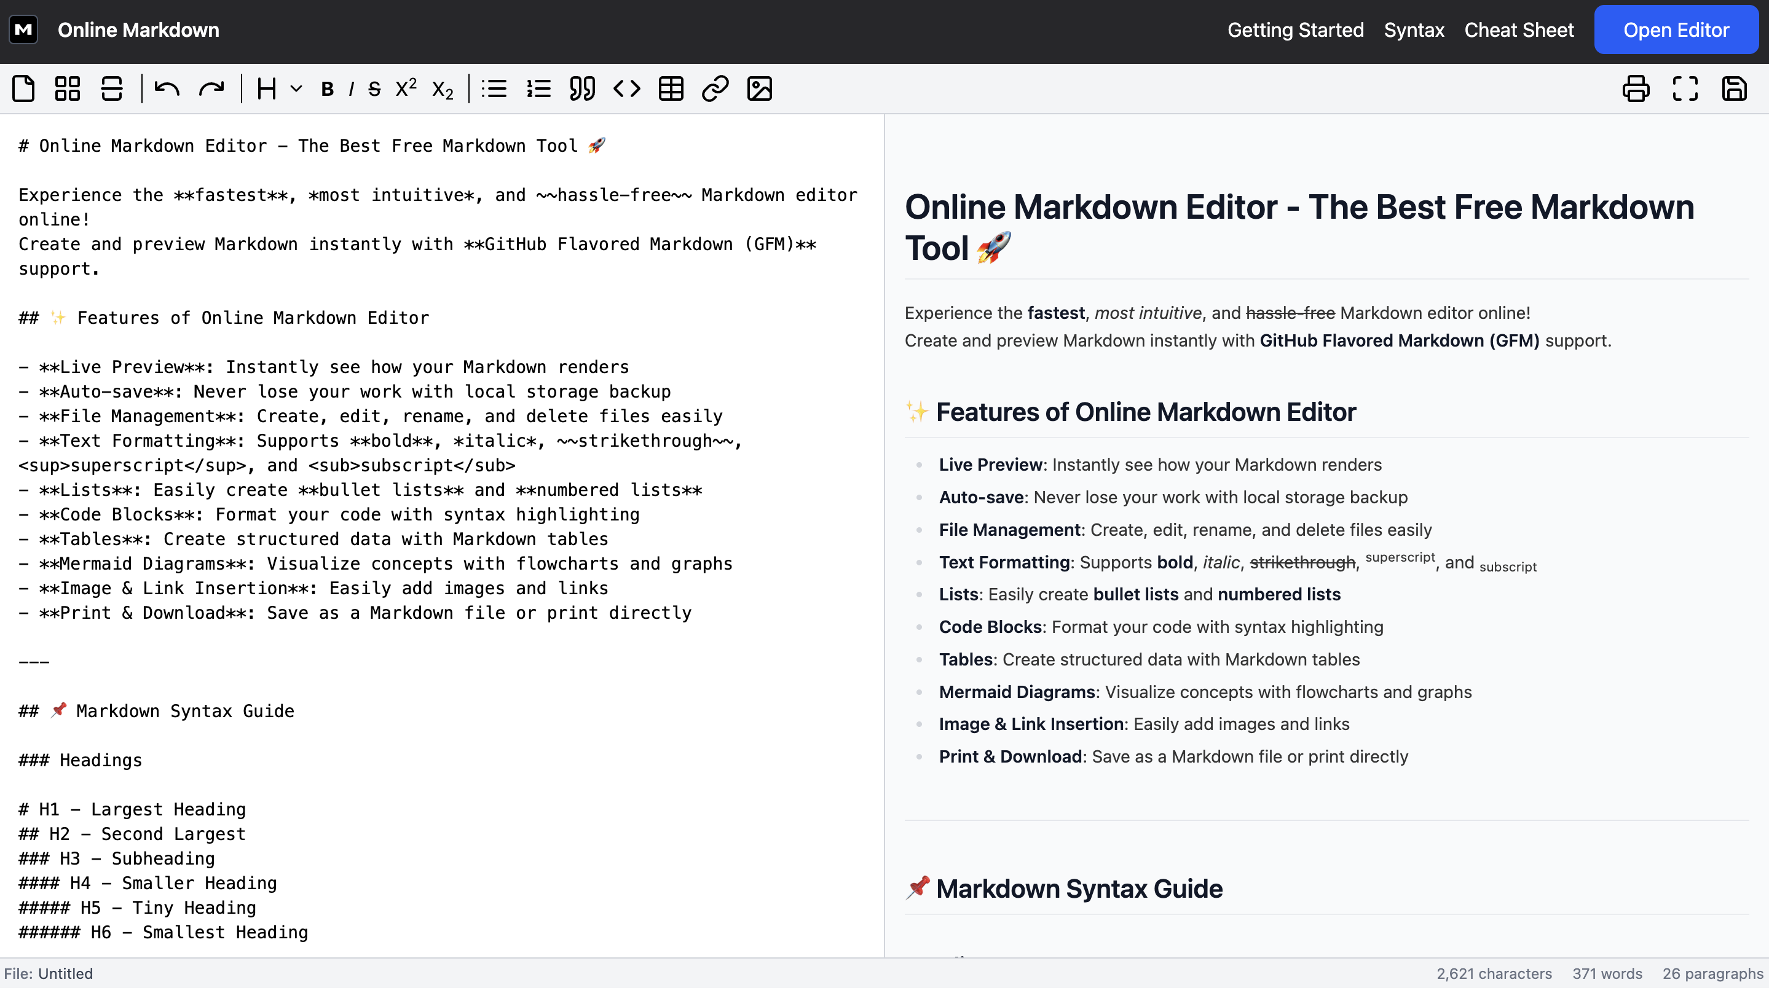Viewport: 1769px width, 993px height.
Task: Enter fullscreen mode
Action: point(1685,88)
